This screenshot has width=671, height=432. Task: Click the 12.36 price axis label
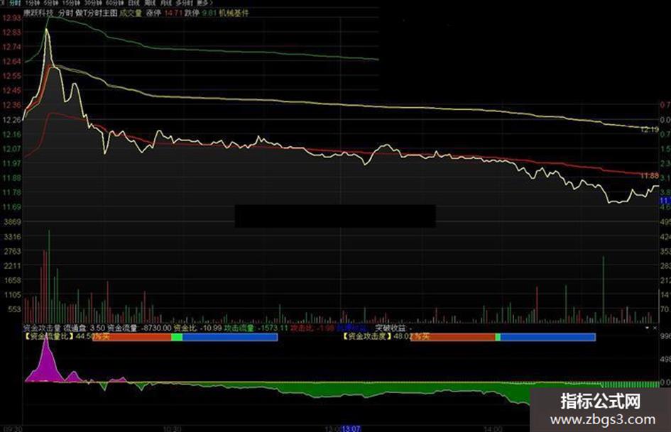click(x=11, y=105)
